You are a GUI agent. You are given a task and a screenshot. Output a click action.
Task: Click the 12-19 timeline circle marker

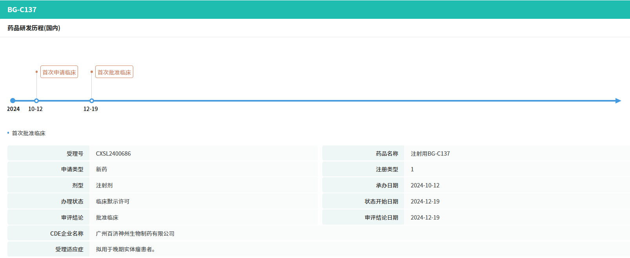coord(92,101)
